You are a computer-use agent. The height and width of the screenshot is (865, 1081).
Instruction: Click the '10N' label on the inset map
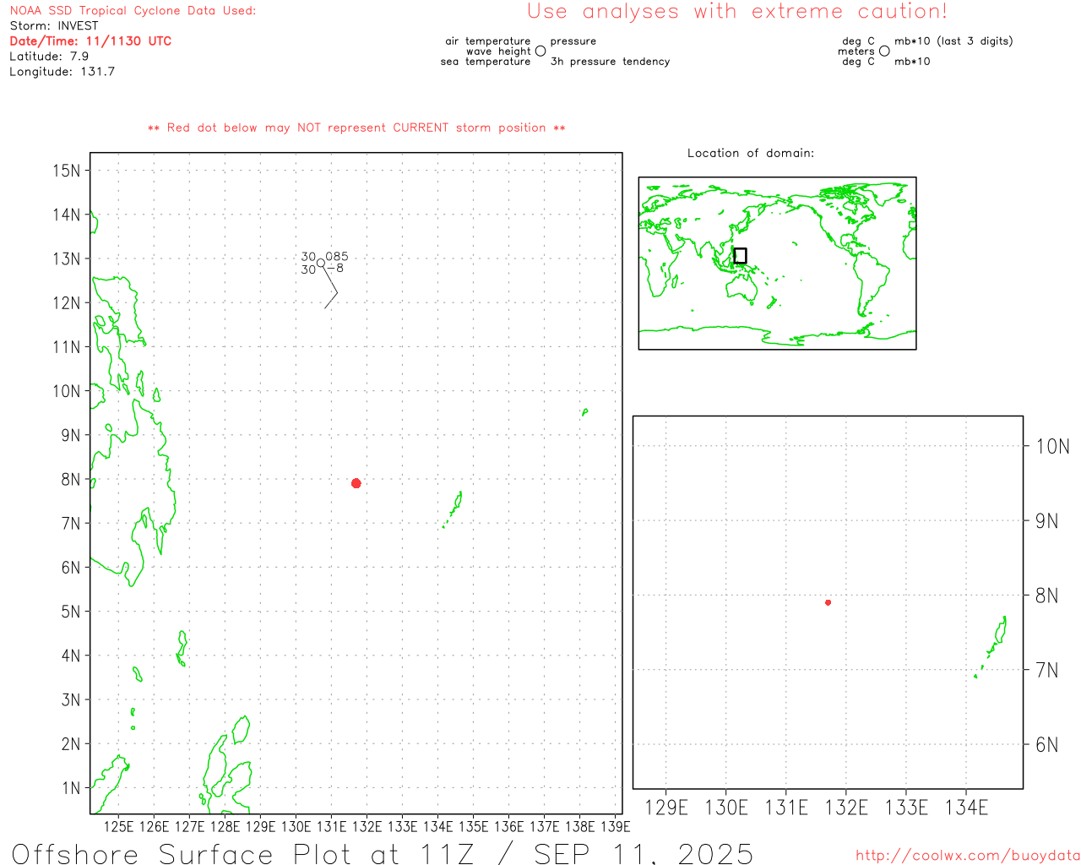click(1053, 446)
